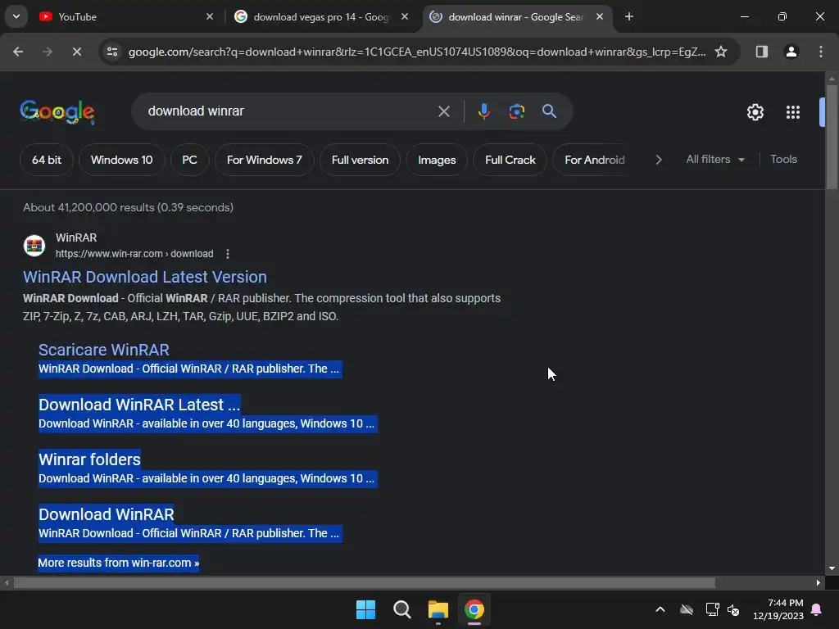Screen dimensions: 839x629
Task: Close the YouTube tab
Action: 210,16
